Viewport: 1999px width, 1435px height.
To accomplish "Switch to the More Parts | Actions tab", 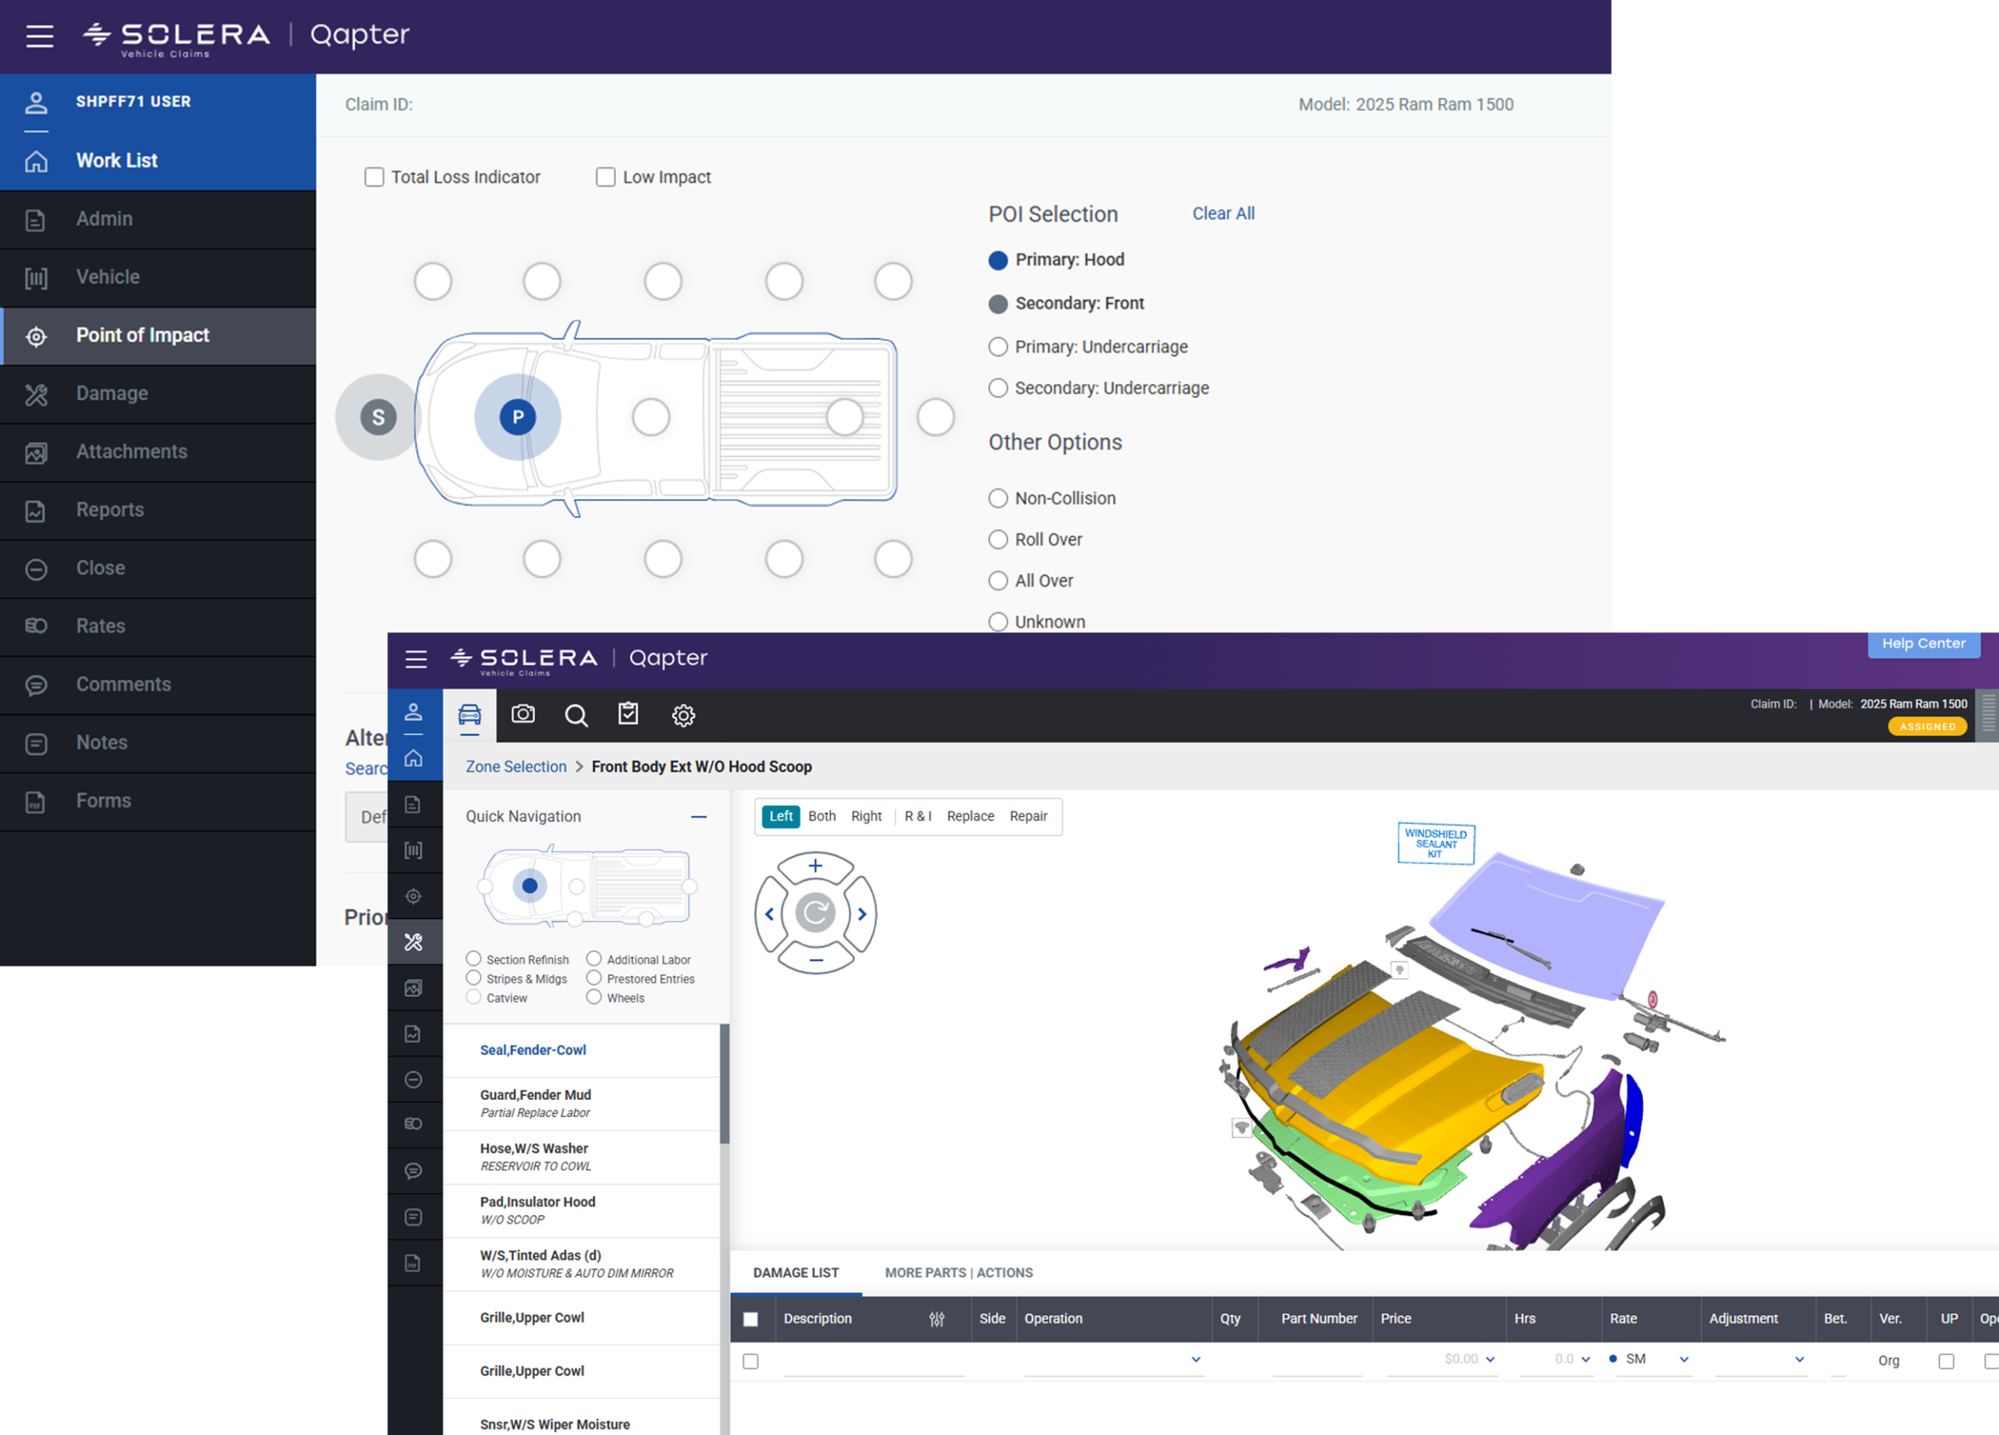I will click(x=958, y=1272).
